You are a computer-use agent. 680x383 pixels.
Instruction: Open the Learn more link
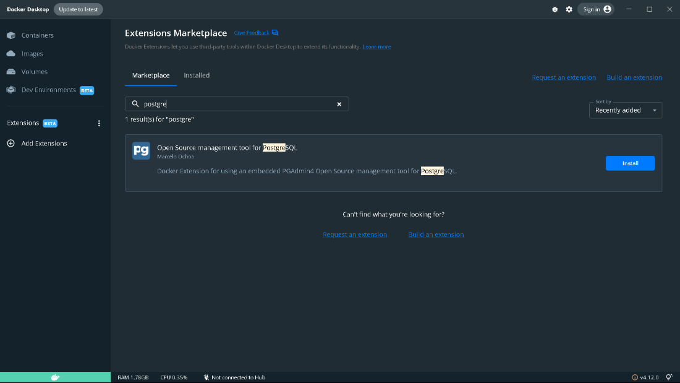pyautogui.click(x=376, y=47)
